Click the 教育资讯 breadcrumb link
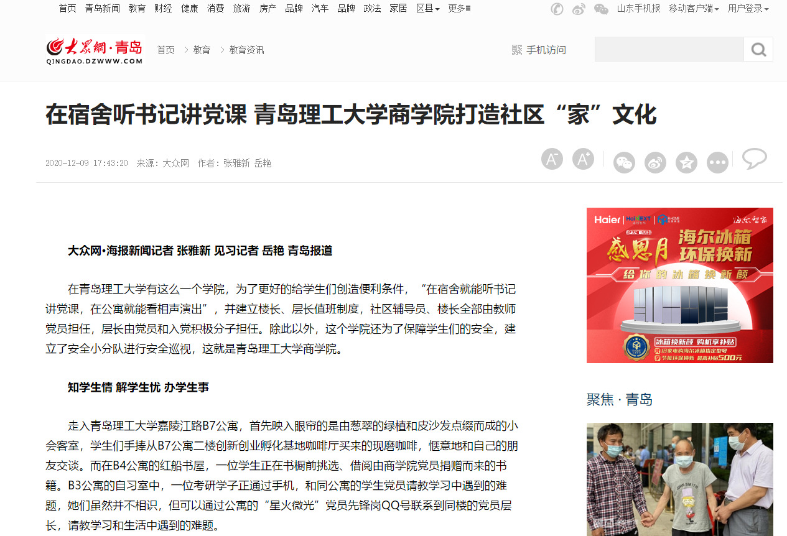The width and height of the screenshot is (787, 536). coord(246,50)
